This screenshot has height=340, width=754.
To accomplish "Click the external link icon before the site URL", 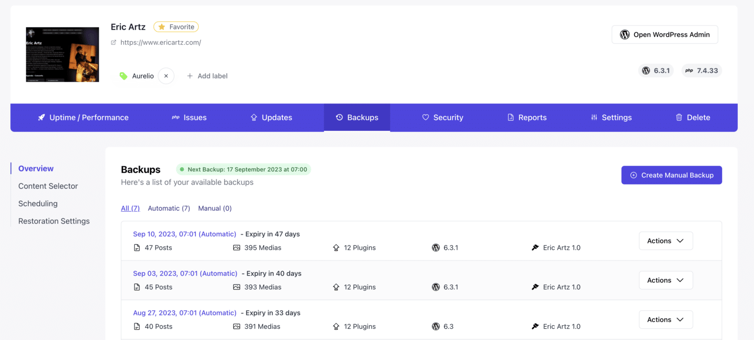I will click(x=113, y=43).
